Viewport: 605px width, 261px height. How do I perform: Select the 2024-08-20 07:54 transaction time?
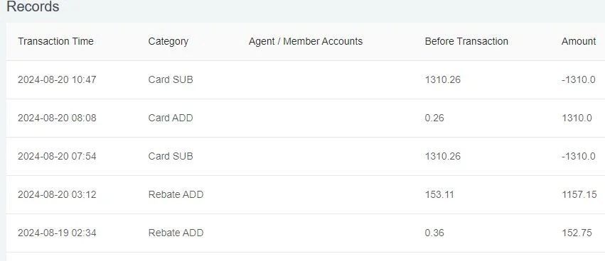point(57,156)
